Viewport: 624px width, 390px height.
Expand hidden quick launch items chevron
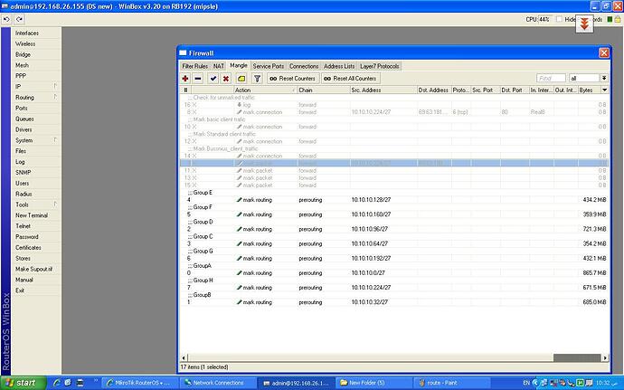(96, 381)
